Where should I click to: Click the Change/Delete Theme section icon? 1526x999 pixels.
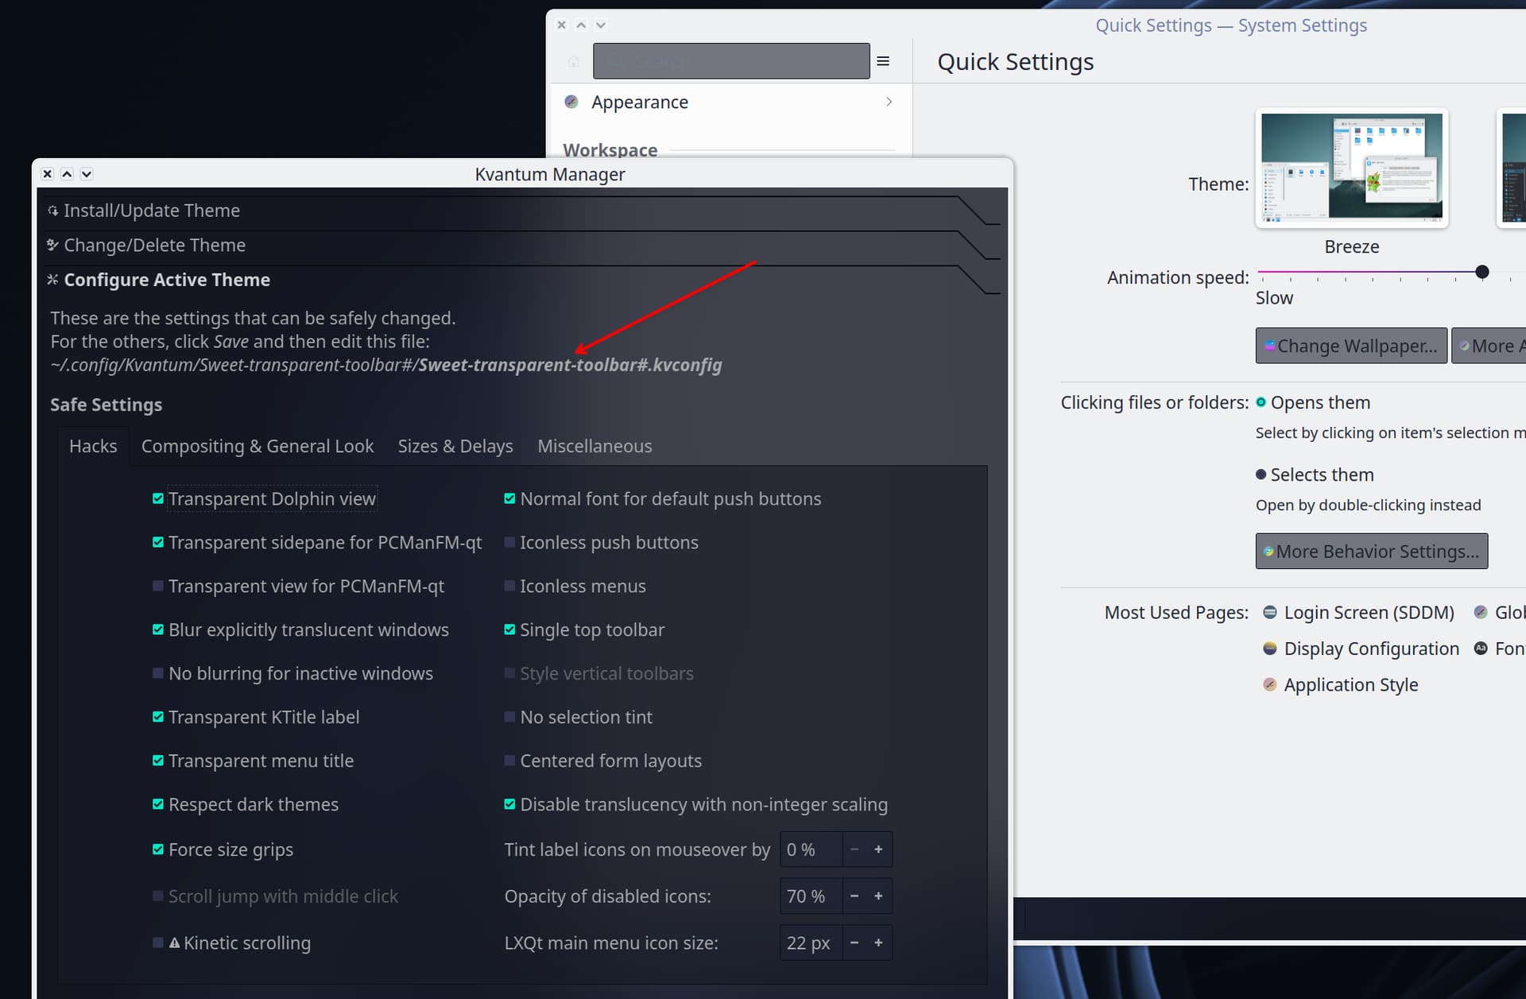click(52, 245)
